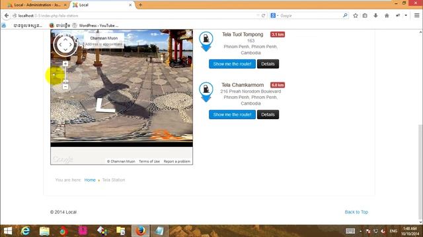Open the Firefox hamburger menu
Image resolution: width=423 pixels, height=237 pixels.
[x=417, y=16]
